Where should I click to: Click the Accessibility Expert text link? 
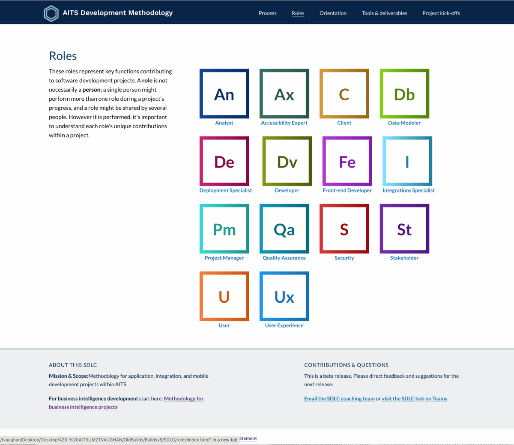pyautogui.click(x=284, y=123)
